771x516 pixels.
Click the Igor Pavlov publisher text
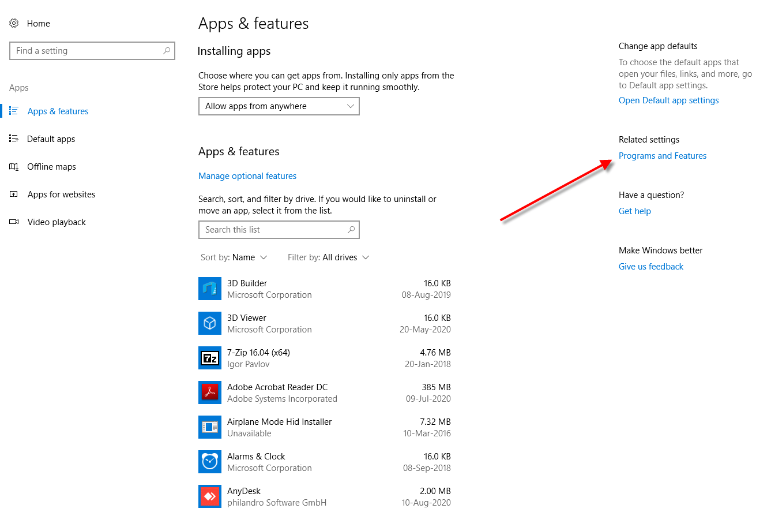pyautogui.click(x=249, y=364)
